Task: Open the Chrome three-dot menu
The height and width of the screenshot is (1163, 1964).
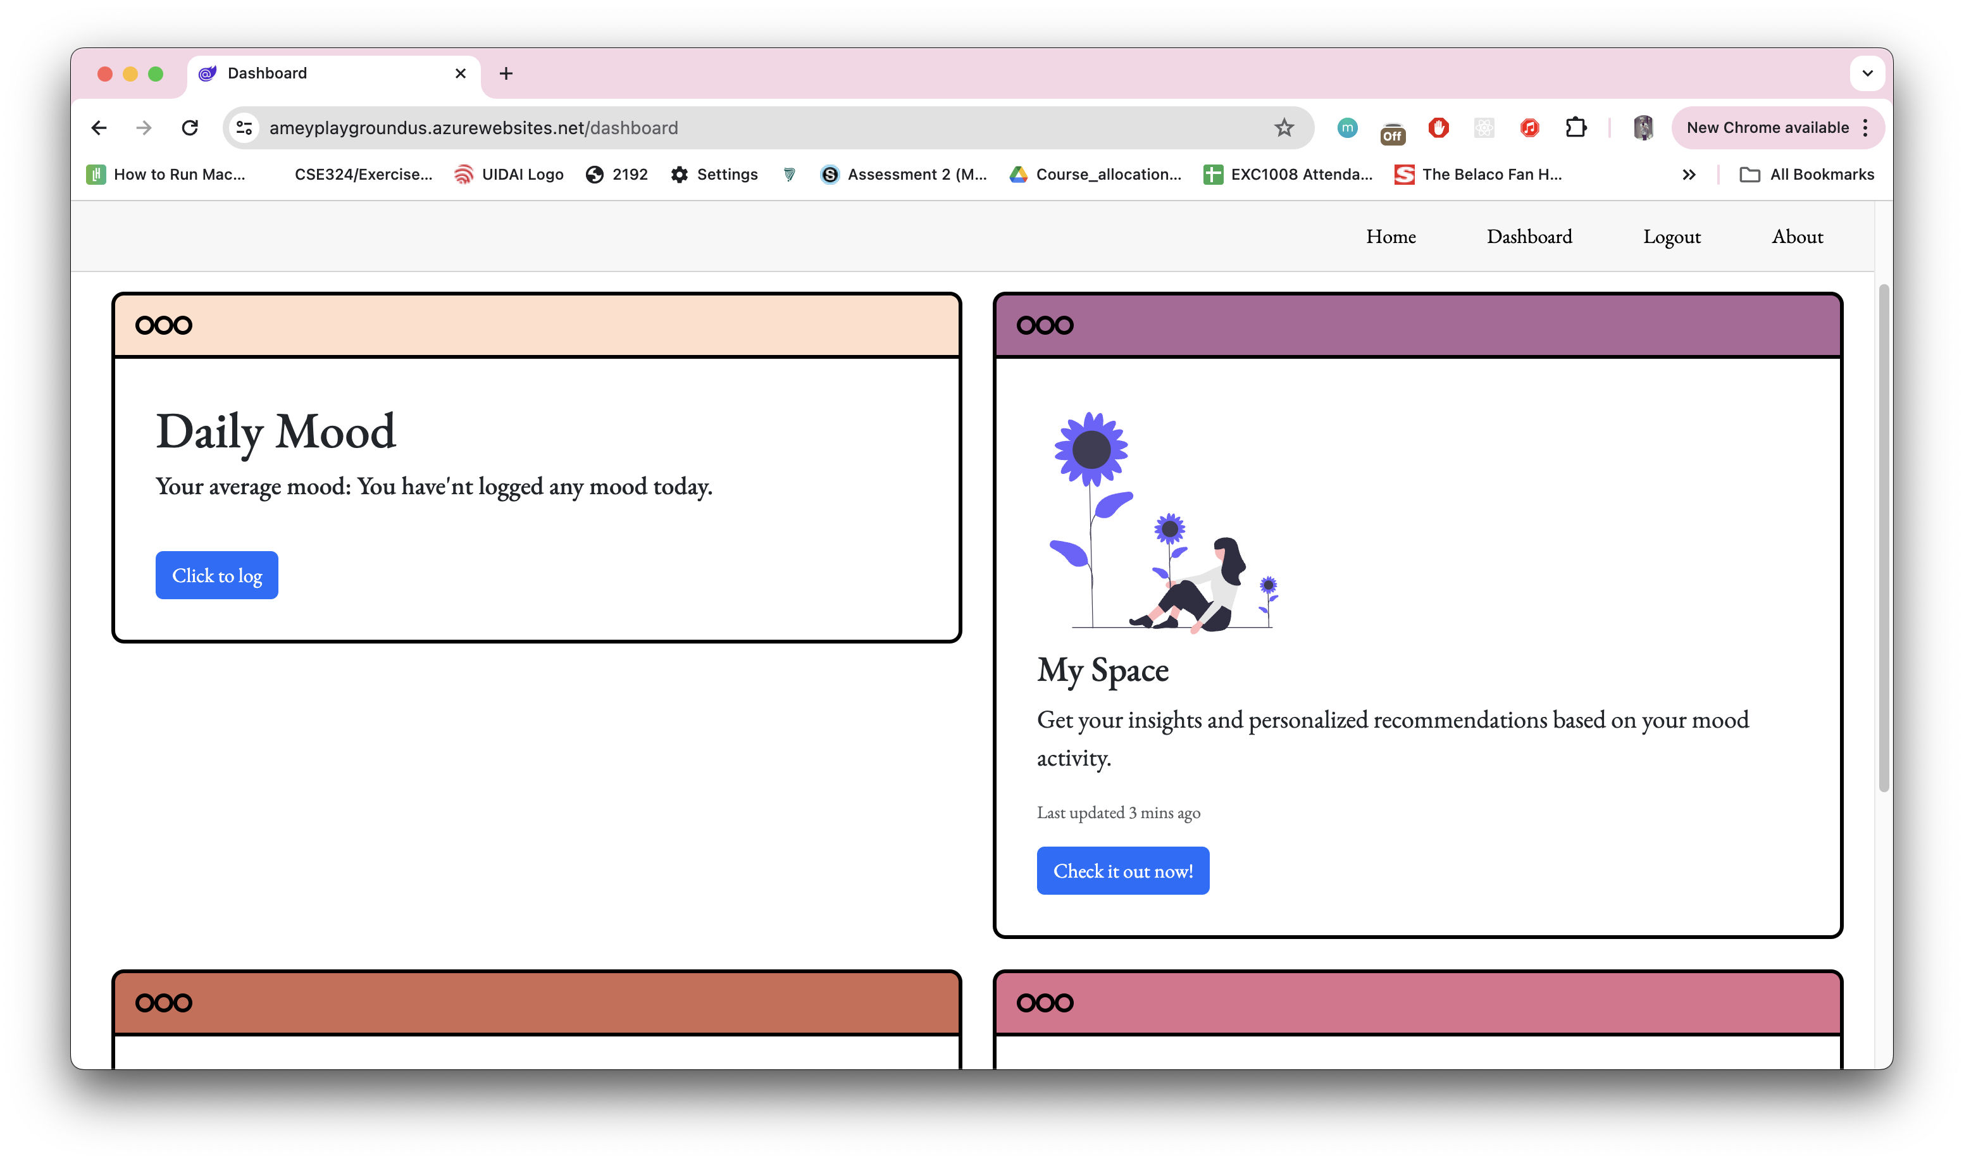Action: pos(1865,128)
